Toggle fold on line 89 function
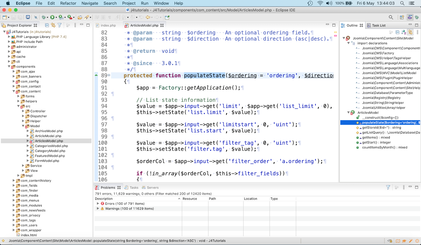The image size is (421, 245). (x=109, y=75)
